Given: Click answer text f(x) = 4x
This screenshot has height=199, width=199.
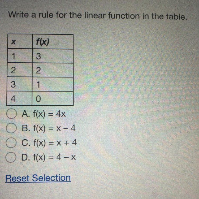Looking at the screenshot, I should [x=49, y=114].
